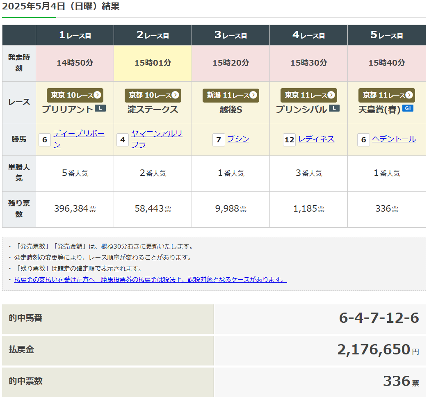Open the 東京 11レース race button
This screenshot has height=402, width=429.
point(308,95)
